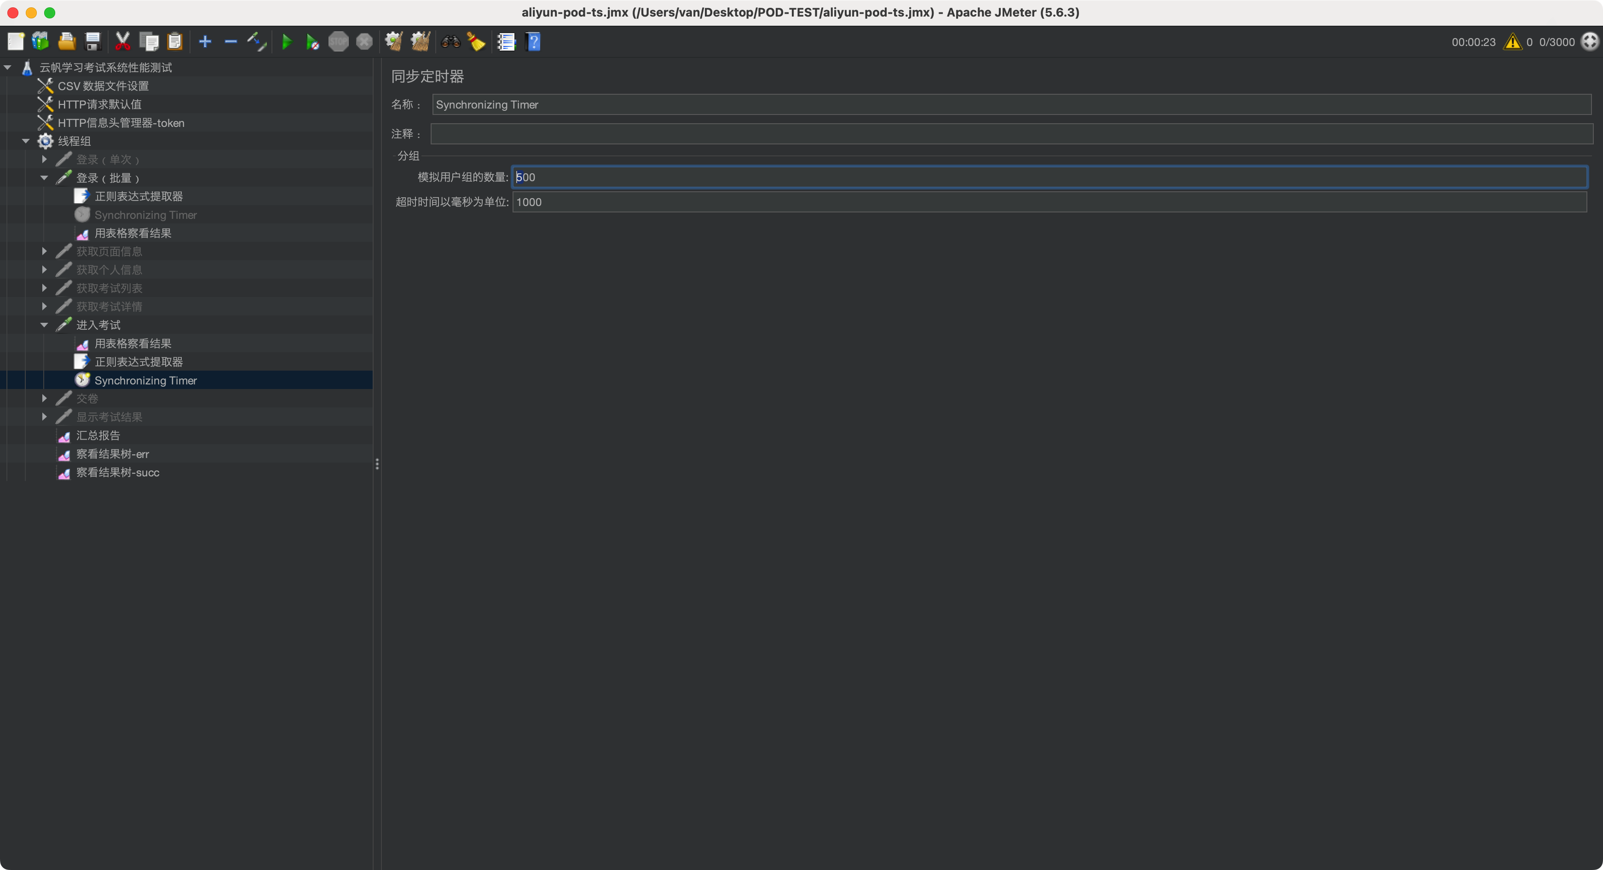
Task: Open the Templates icon
Action: 41,42
